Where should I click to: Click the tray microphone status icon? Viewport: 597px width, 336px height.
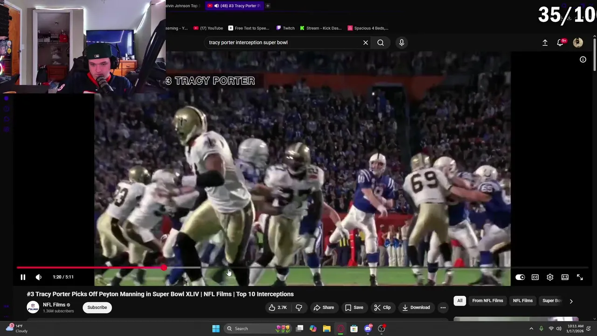(x=541, y=329)
